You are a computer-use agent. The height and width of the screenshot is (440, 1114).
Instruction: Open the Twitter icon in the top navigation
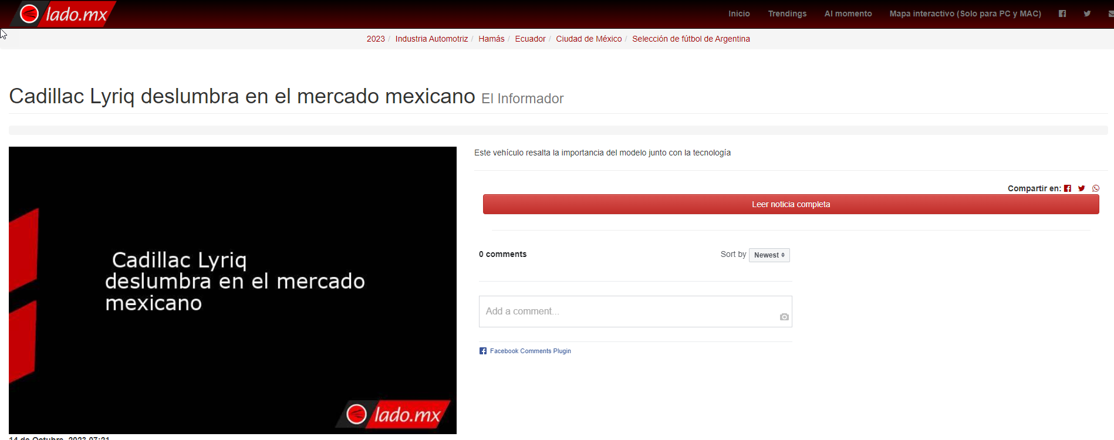[x=1087, y=13]
